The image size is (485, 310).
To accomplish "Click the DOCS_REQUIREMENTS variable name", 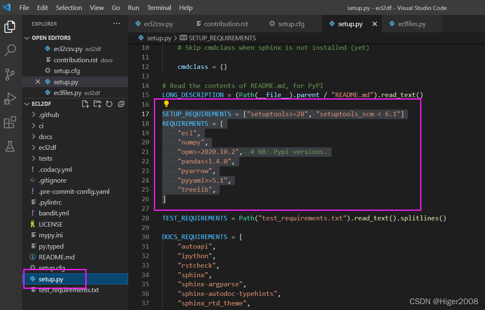I will 195,237.
